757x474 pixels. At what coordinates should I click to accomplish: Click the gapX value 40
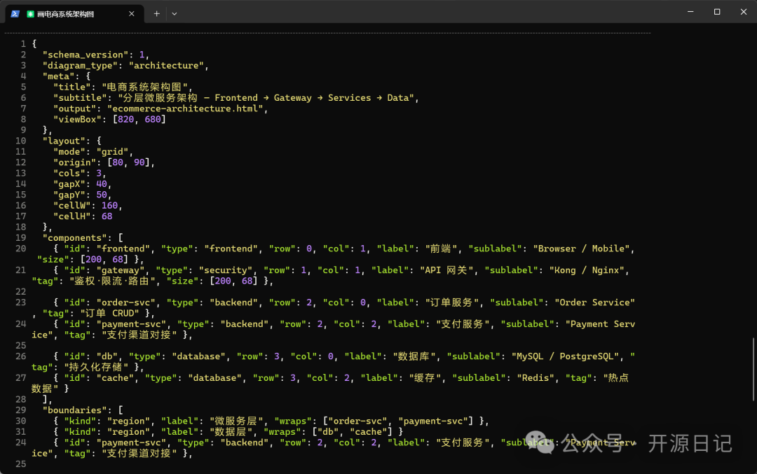coord(102,183)
